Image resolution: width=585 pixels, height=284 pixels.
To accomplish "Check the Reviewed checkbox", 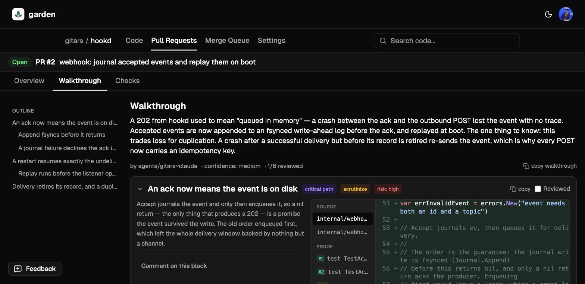I will (x=538, y=189).
